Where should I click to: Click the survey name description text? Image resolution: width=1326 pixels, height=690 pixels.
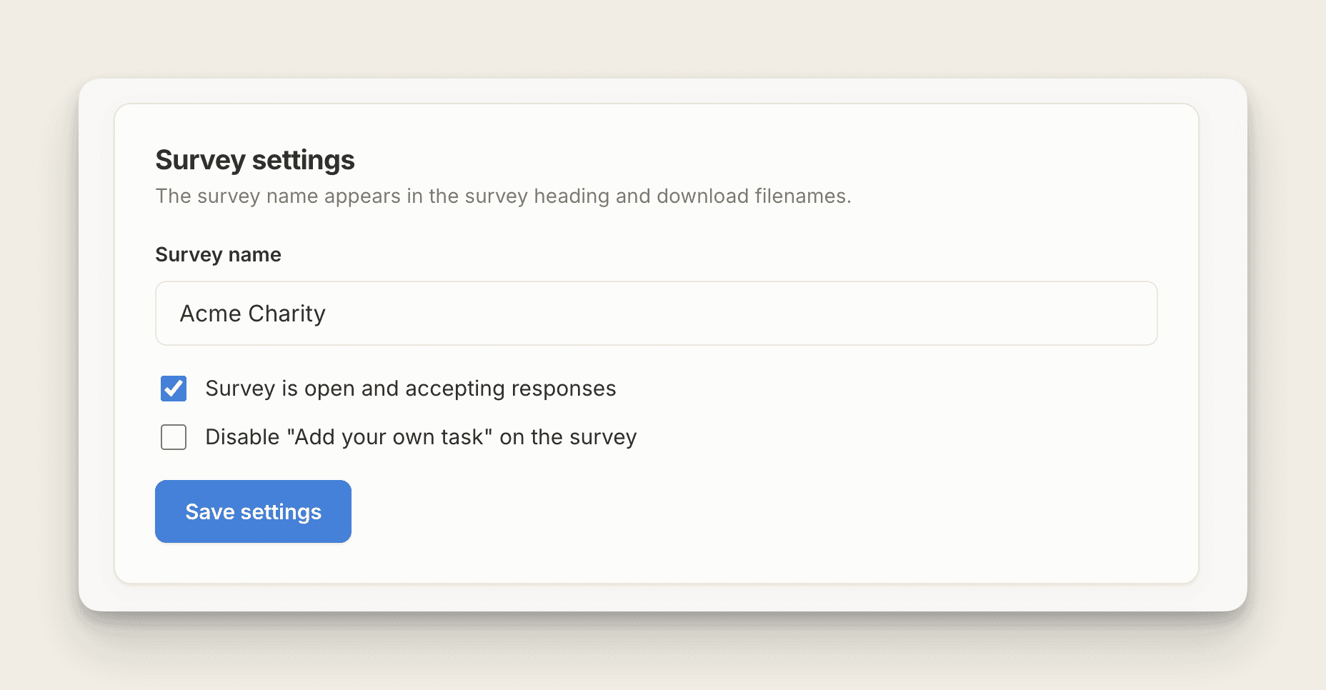tap(503, 196)
